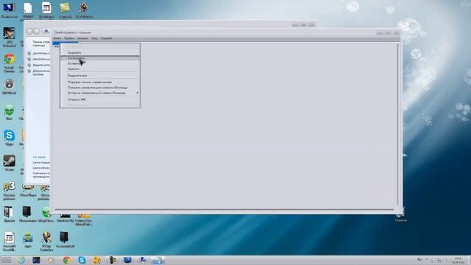Select the Computer desktop icon

[x=9, y=10]
